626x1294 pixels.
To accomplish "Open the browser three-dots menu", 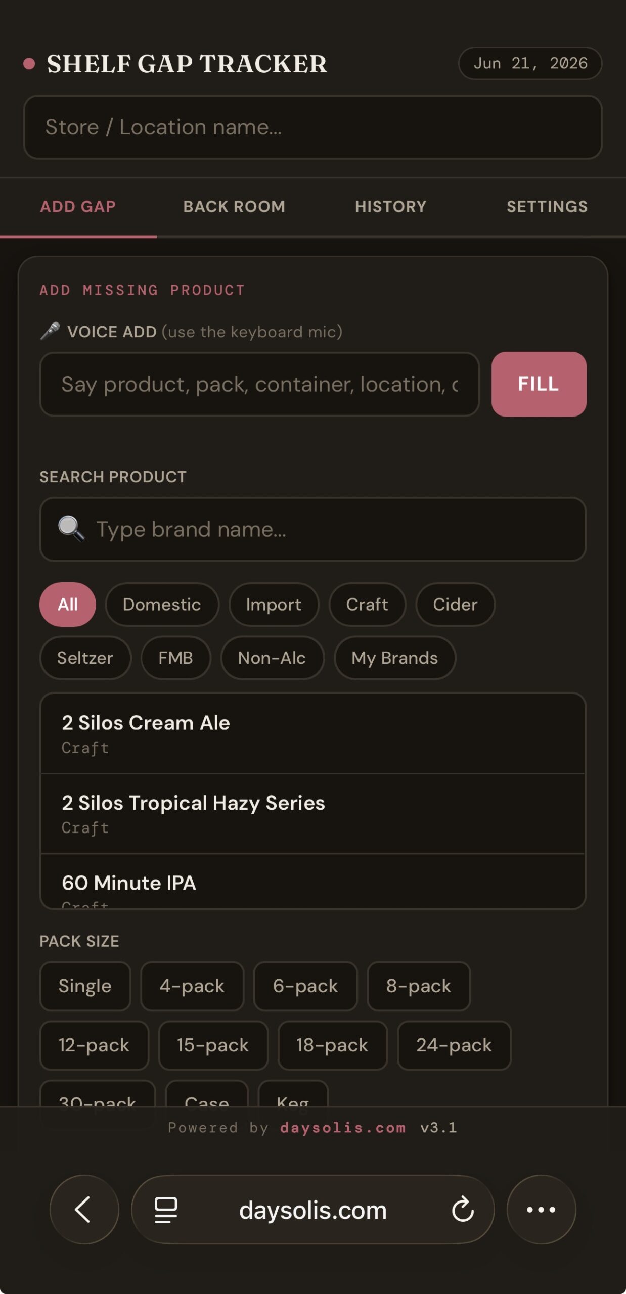I will click(541, 1210).
